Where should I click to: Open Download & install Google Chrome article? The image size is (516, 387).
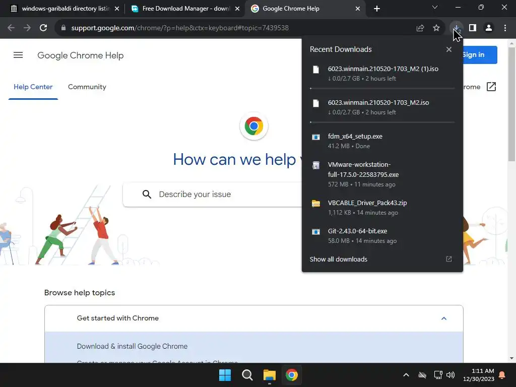(x=133, y=346)
